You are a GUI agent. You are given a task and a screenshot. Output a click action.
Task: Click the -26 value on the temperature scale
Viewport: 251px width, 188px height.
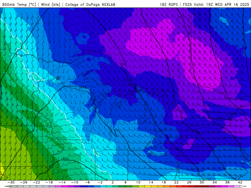[x=24, y=182]
